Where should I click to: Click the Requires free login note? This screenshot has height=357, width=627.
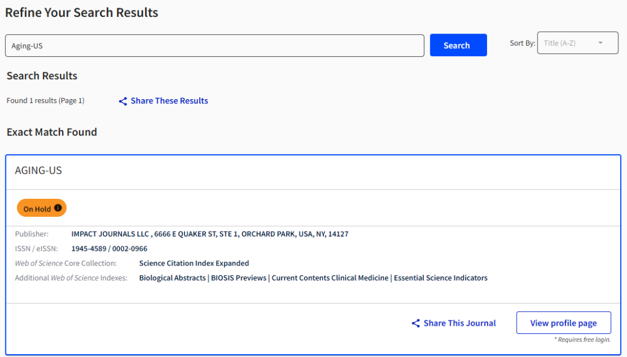582,340
